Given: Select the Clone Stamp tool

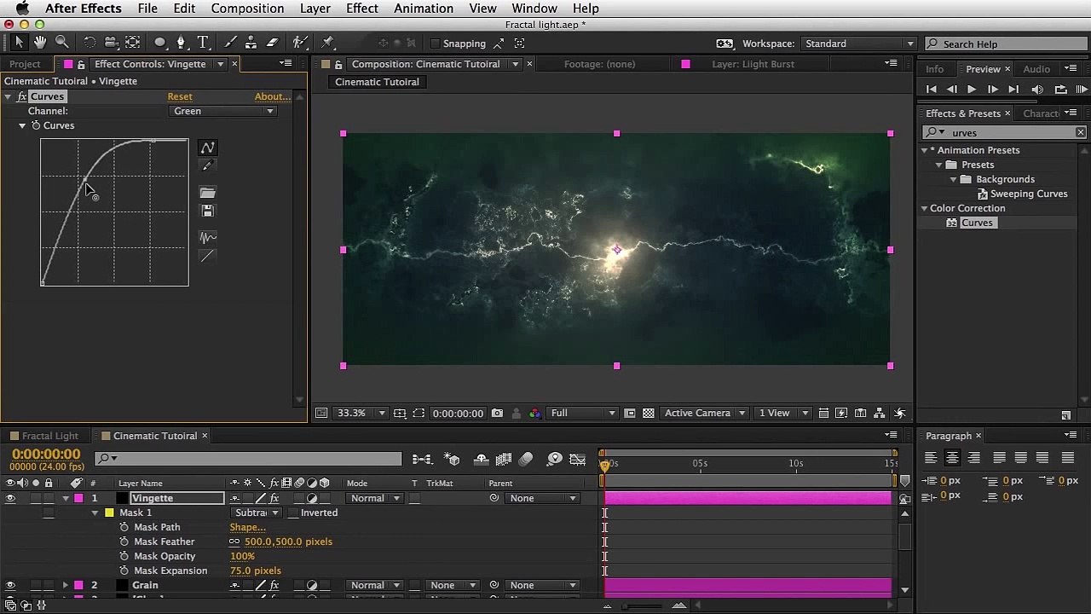Looking at the screenshot, I should pos(251,42).
